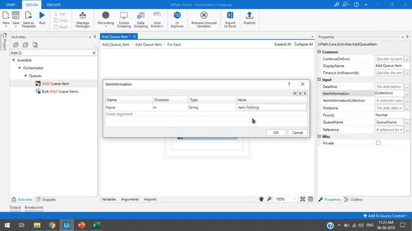The height and width of the screenshot is (231, 412).
Task: Delete argument icon in ItemInformation dialog
Action: coord(295,93)
